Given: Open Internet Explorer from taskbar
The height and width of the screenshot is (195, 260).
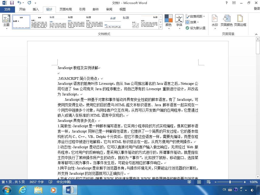Looking at the screenshot, I should [22, 190].
